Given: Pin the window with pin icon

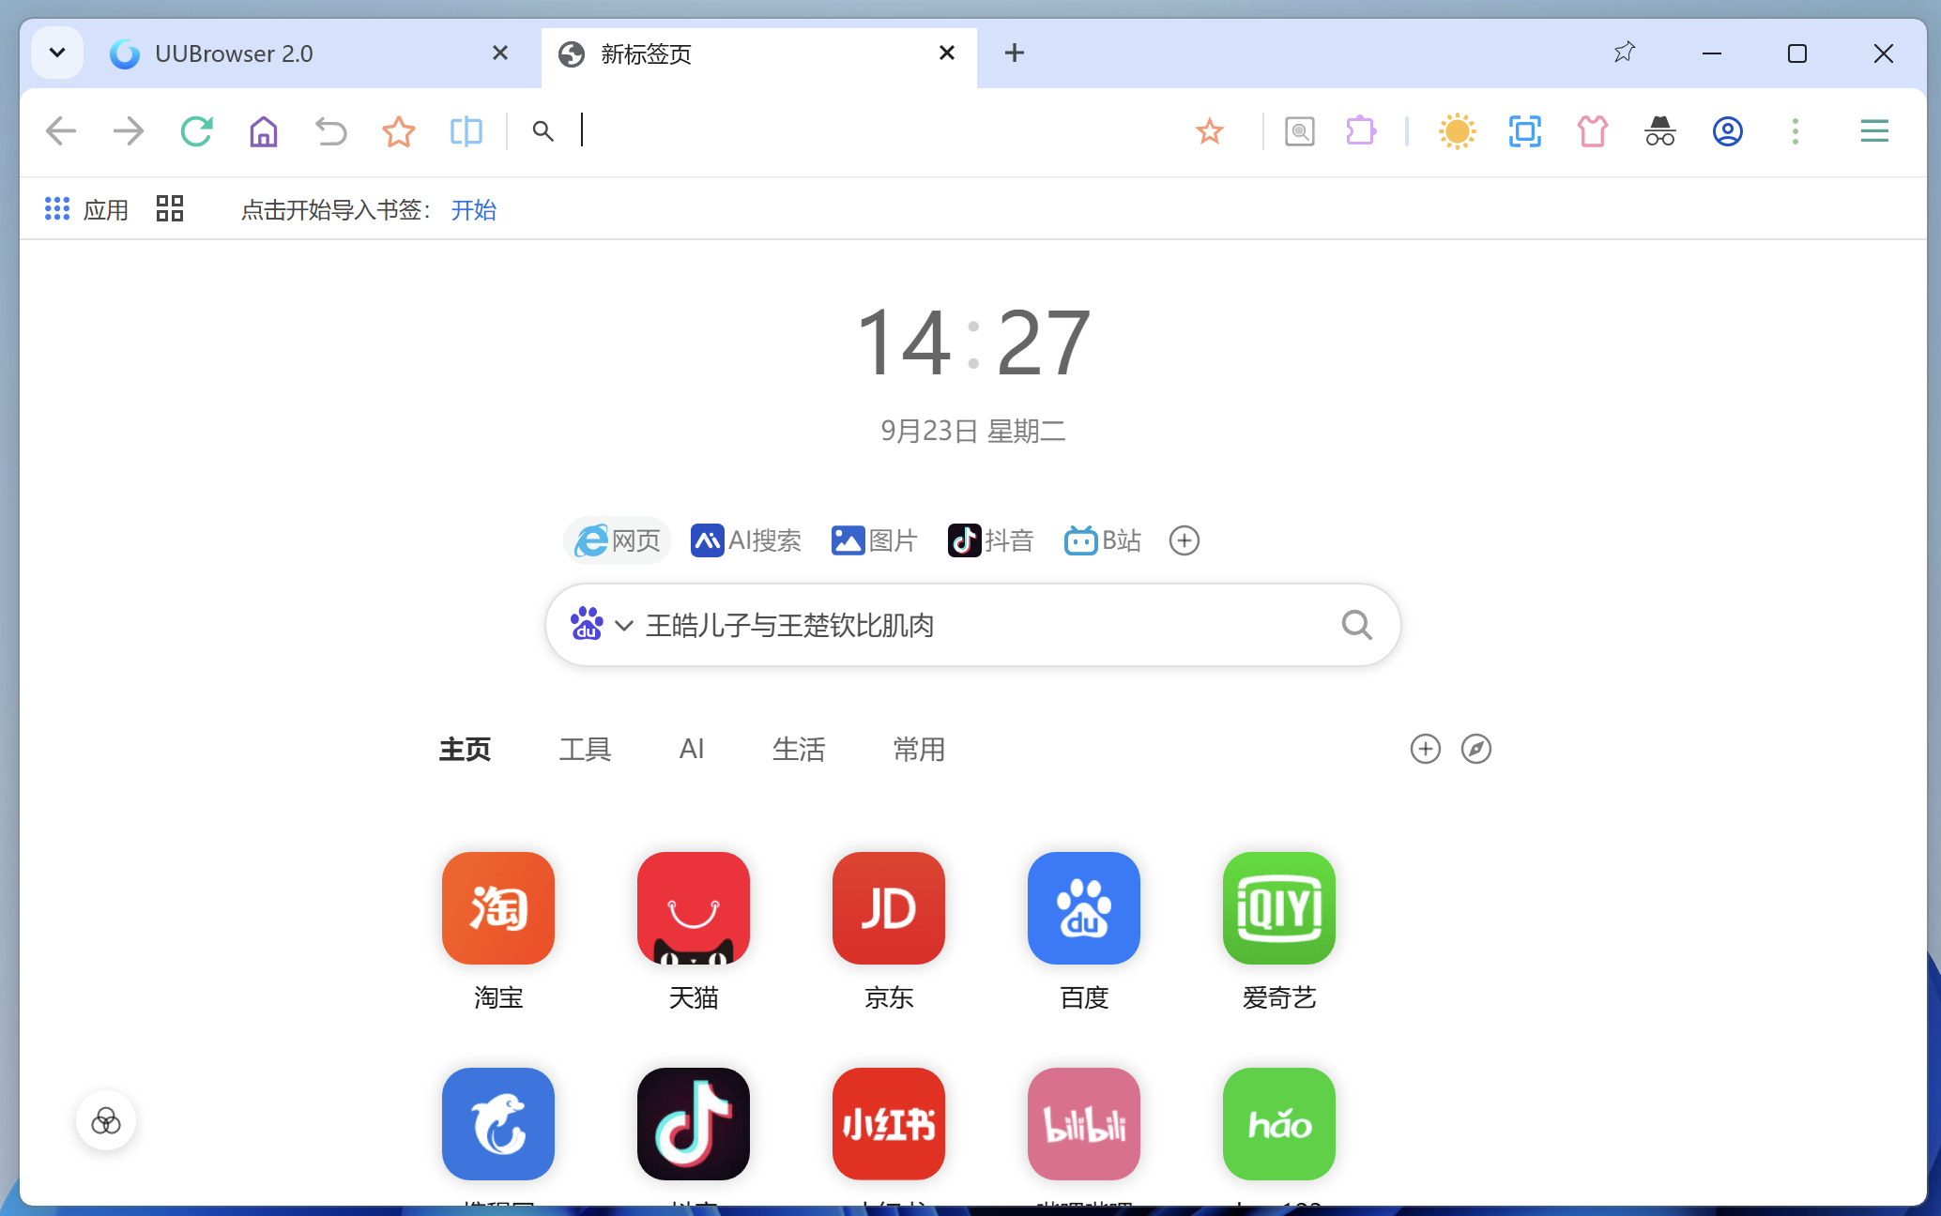Looking at the screenshot, I should click(x=1625, y=53).
